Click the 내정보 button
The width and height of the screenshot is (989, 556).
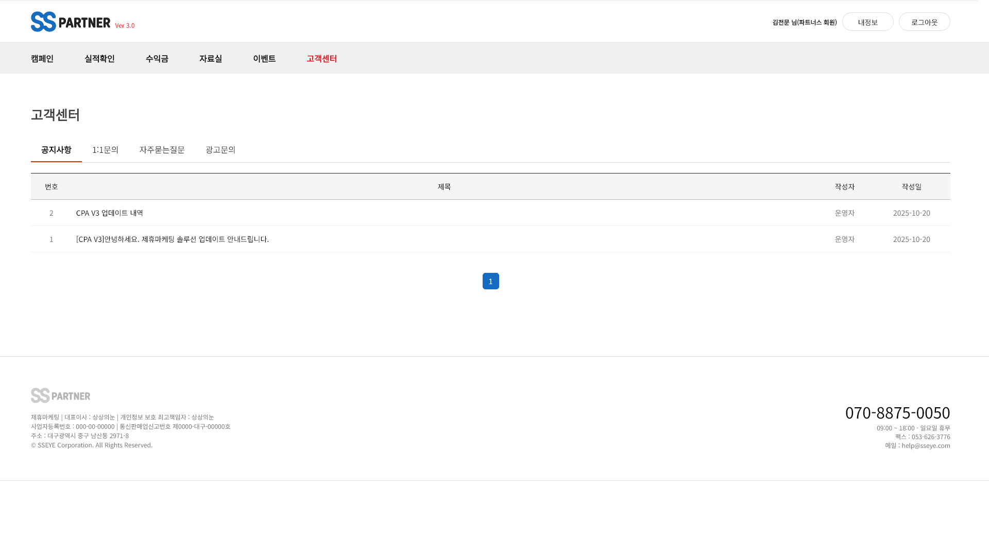(867, 22)
